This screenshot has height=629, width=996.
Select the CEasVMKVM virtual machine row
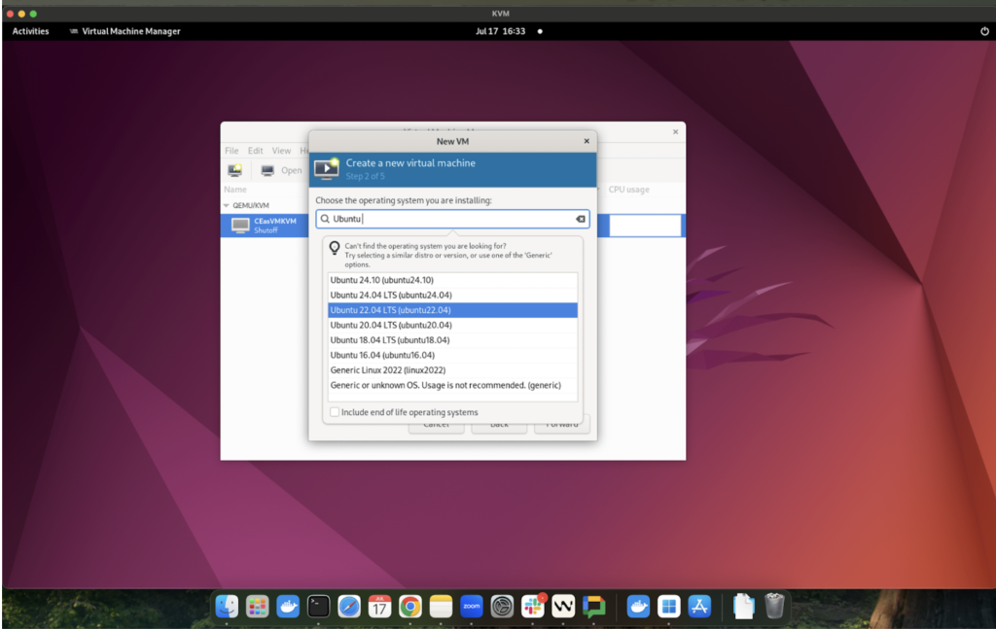pyautogui.click(x=265, y=226)
